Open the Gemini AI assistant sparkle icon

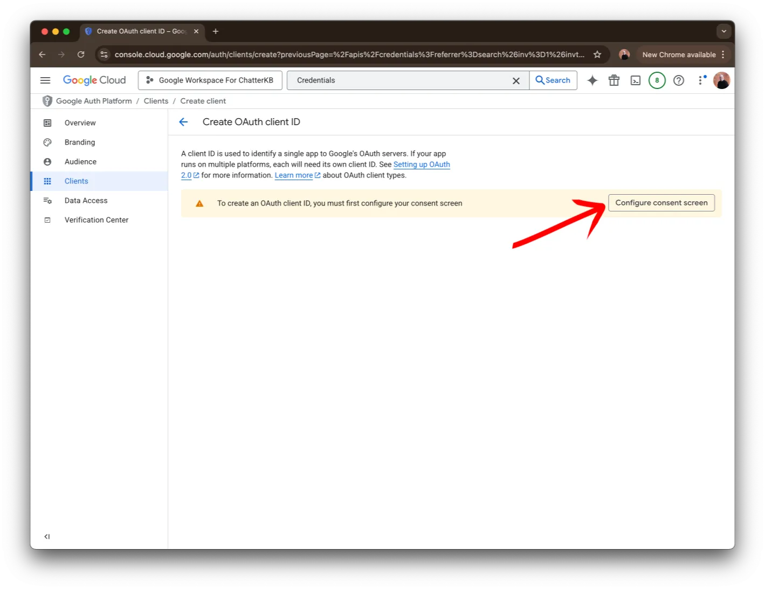[x=592, y=80]
